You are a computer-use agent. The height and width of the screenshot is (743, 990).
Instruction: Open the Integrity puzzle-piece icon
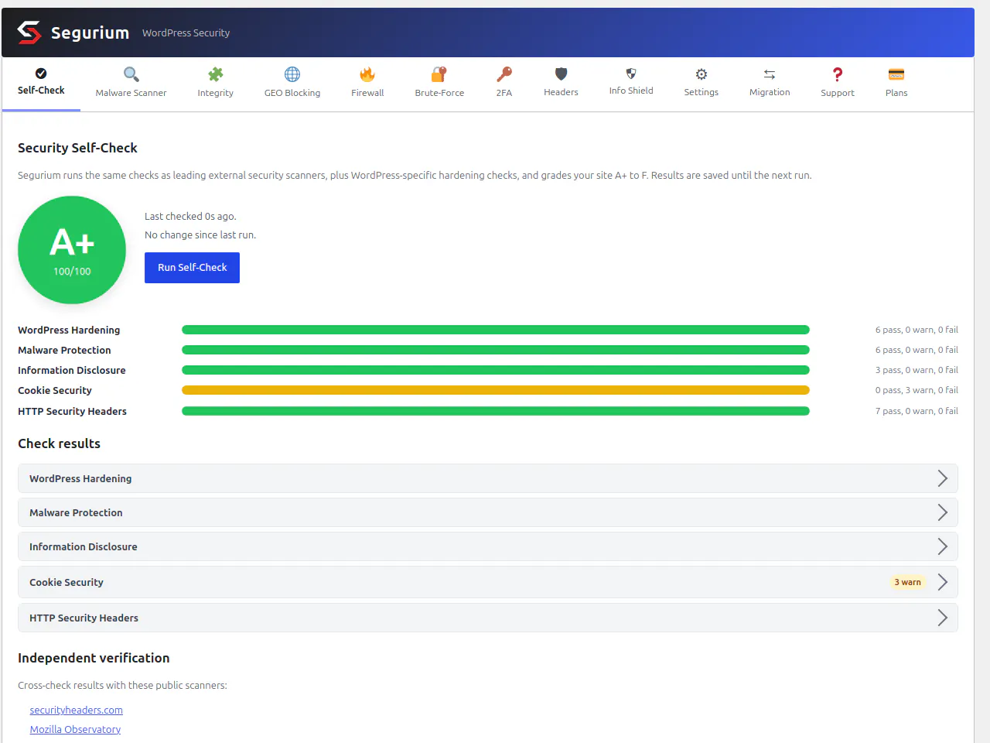tap(216, 74)
